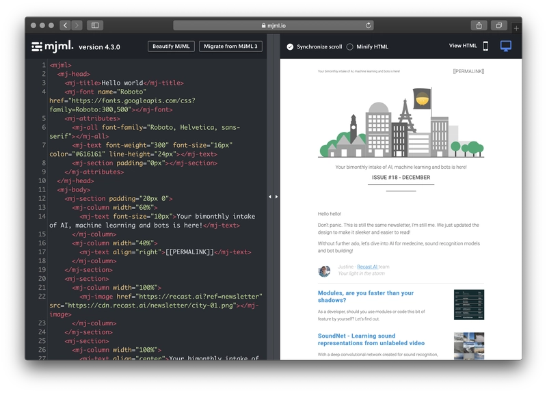Open the SoundNet article headline link

click(371, 339)
